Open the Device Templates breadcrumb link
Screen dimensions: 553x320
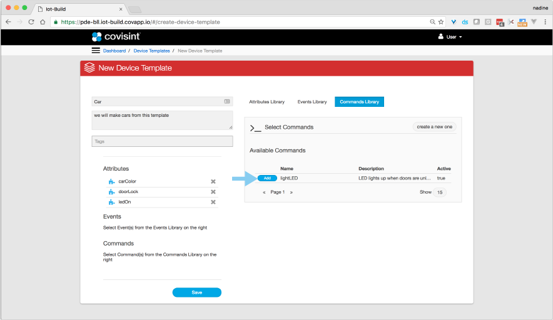coord(151,51)
